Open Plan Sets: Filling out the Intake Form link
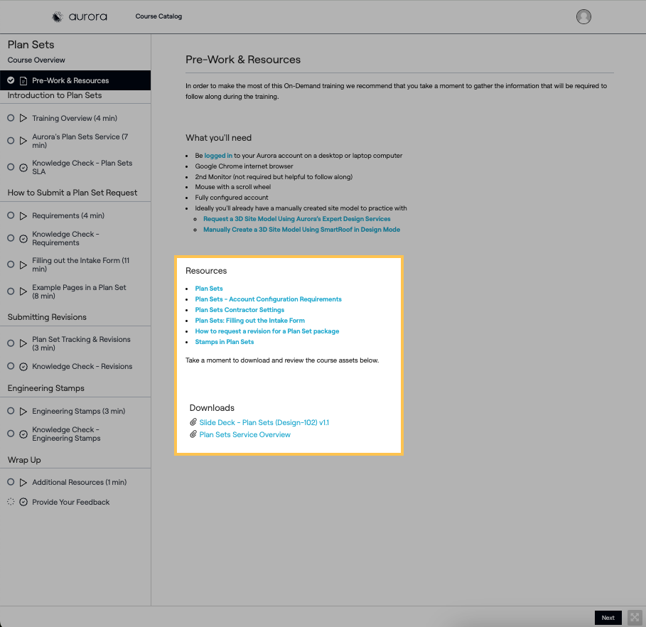Viewport: 646px width, 627px height. pyautogui.click(x=249, y=321)
